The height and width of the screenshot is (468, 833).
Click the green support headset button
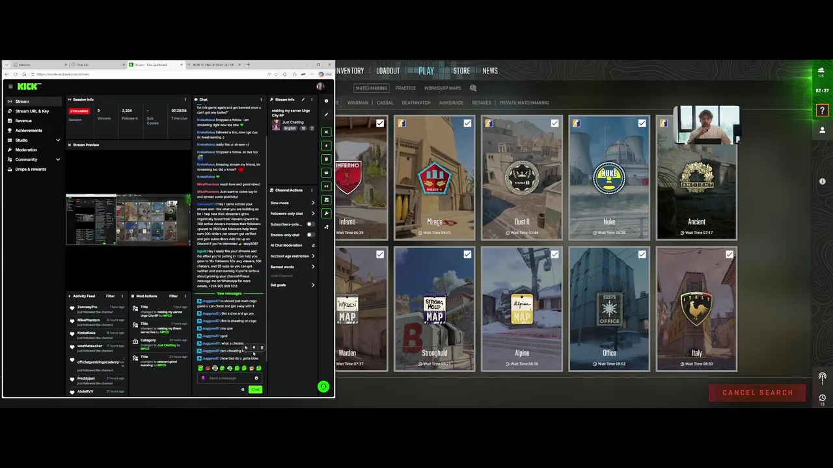coord(323,387)
